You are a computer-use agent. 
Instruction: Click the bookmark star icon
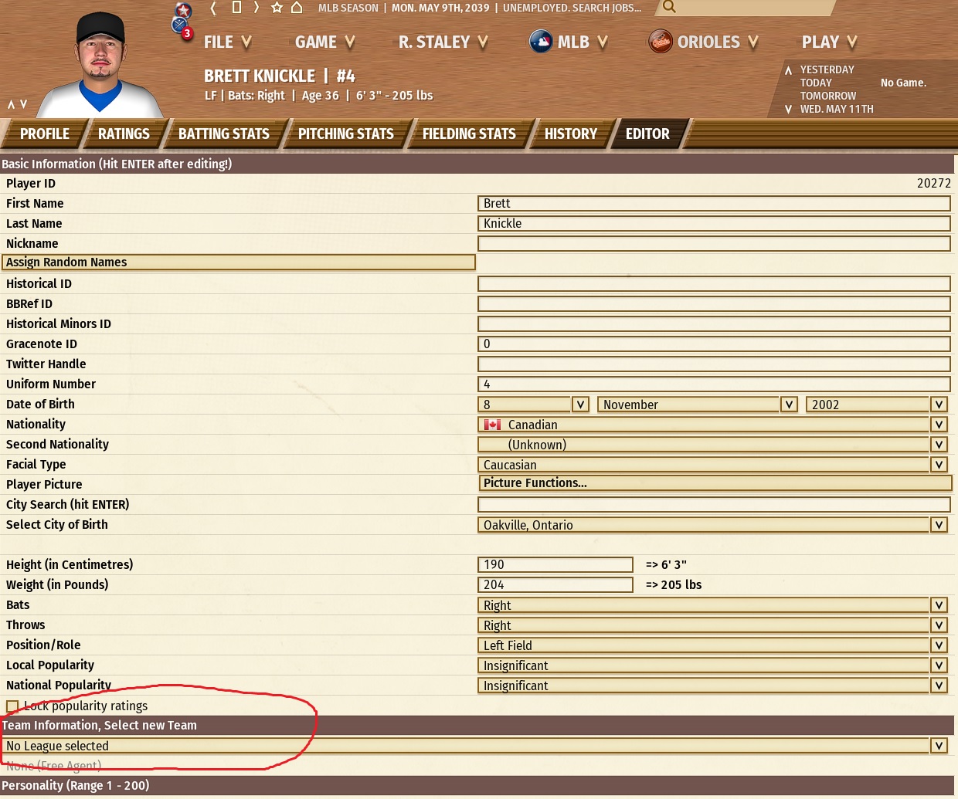(277, 8)
